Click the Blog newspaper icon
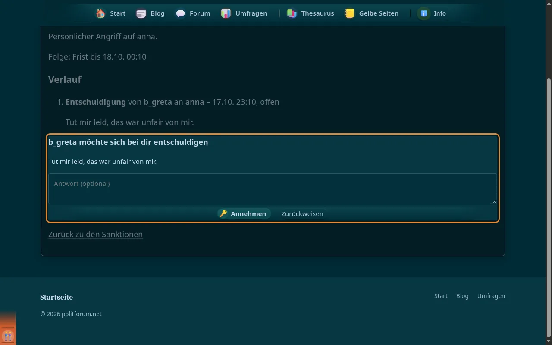 [141, 13]
